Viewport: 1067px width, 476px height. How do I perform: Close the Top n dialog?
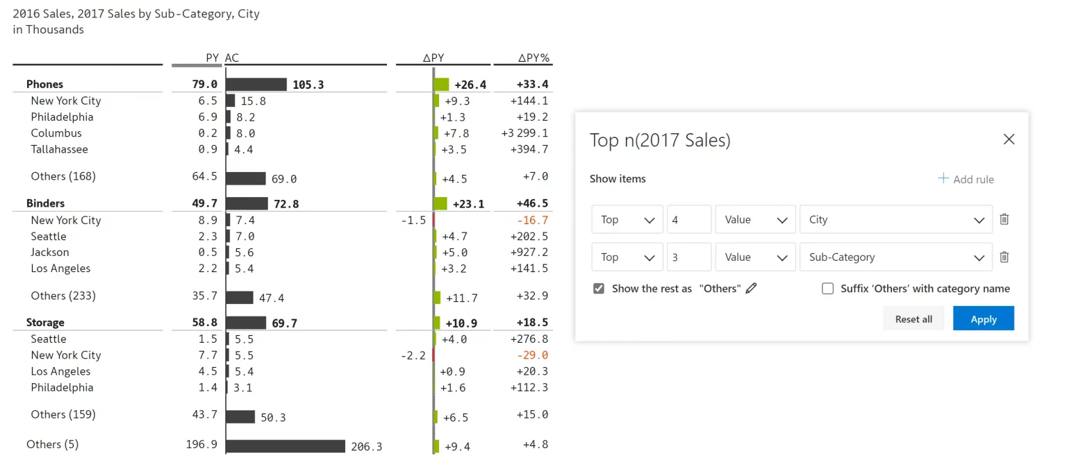point(1009,139)
